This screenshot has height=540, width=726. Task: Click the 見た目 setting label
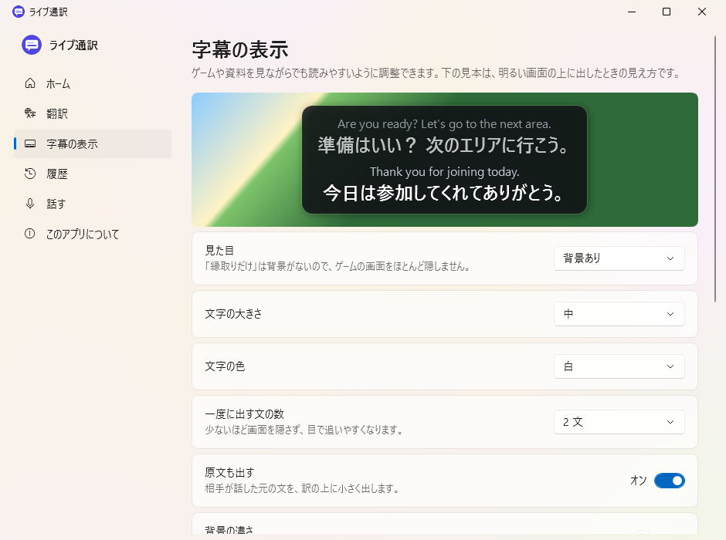tap(219, 251)
